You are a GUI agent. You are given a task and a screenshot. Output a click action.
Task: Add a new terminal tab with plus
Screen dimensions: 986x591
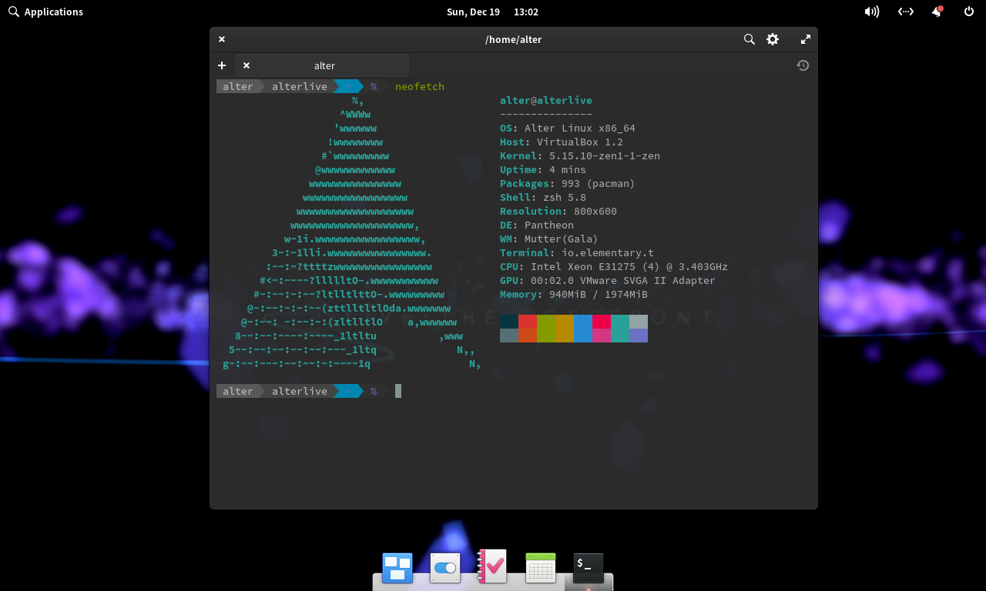pyautogui.click(x=222, y=65)
